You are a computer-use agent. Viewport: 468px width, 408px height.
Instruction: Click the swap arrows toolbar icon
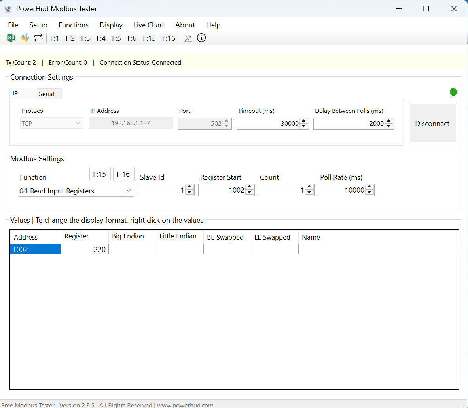38,38
